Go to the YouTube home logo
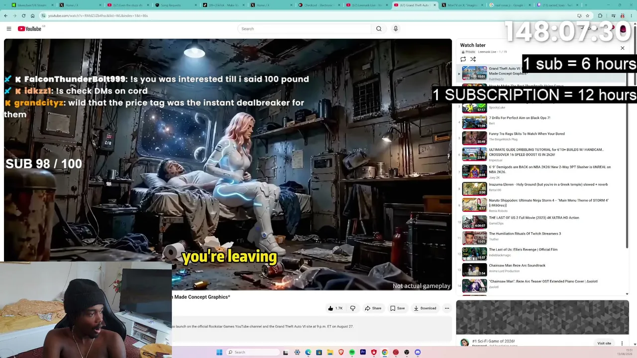The image size is (637, 358). click(30, 29)
